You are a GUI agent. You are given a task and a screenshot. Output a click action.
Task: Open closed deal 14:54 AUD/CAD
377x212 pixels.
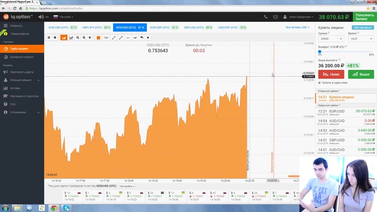point(346,122)
